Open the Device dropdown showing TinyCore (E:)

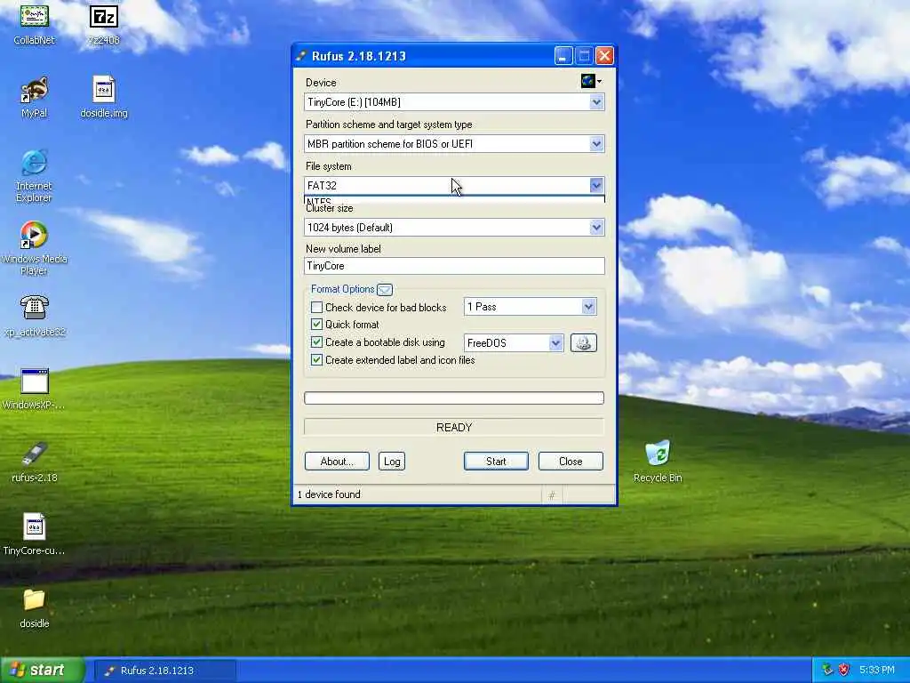[x=454, y=102]
